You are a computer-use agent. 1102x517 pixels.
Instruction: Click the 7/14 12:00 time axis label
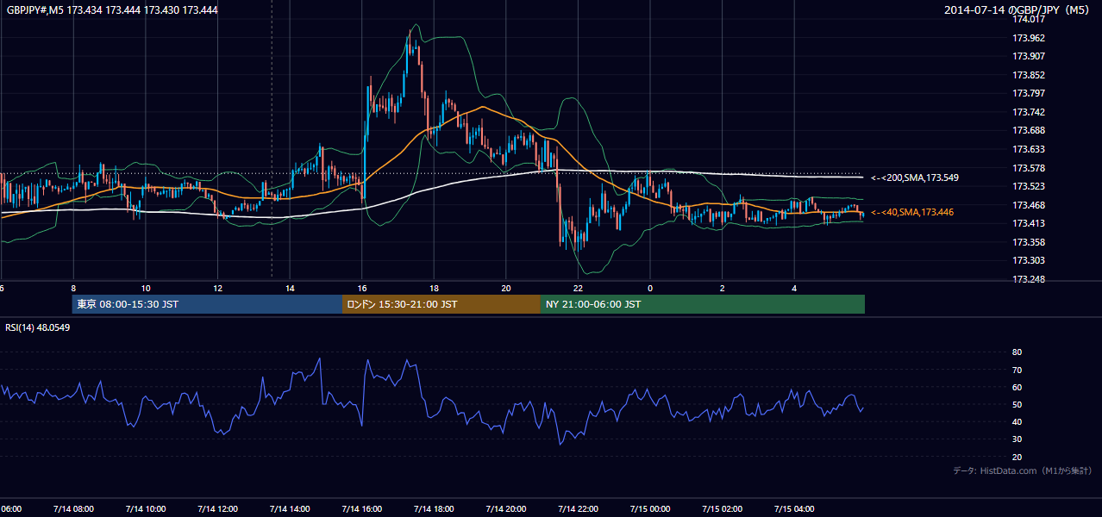pos(217,509)
